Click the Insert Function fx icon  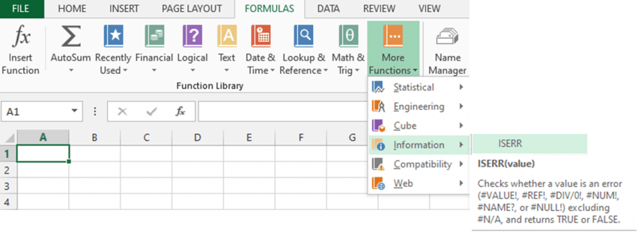[x=21, y=37]
